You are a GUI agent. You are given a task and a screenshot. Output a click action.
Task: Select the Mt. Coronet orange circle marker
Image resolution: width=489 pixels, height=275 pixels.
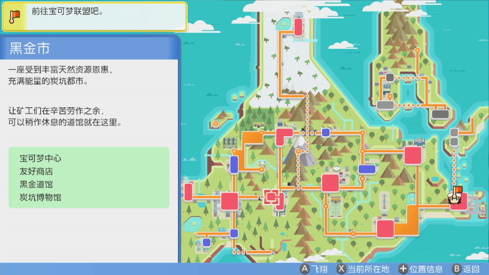pyautogui.click(x=298, y=151)
